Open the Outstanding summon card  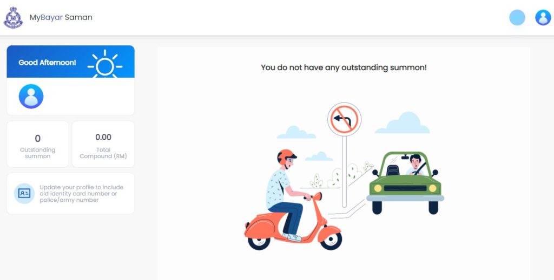click(38, 144)
